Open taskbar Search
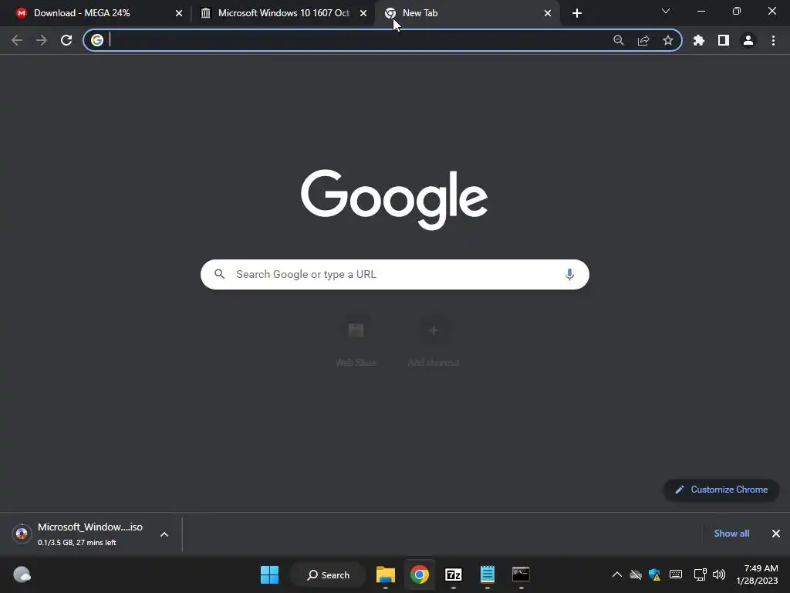The image size is (790, 593). coord(328,574)
